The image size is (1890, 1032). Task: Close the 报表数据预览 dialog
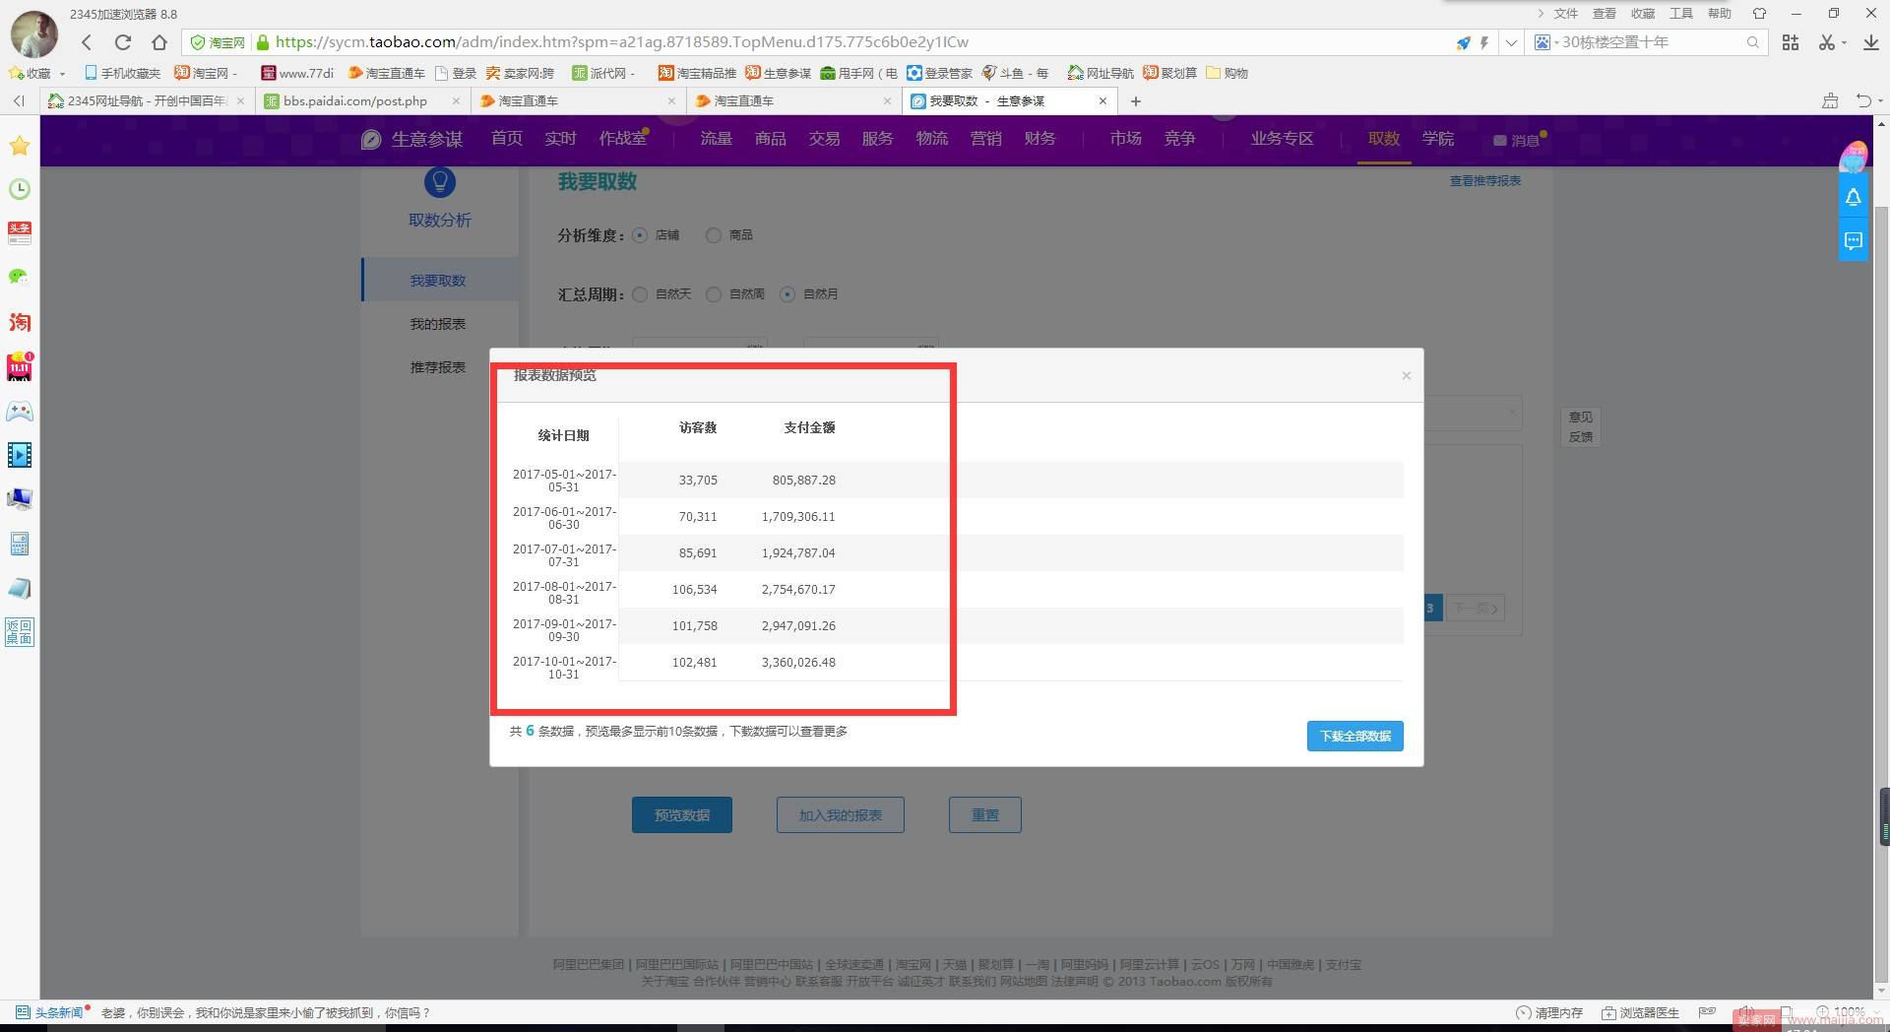pyautogui.click(x=1407, y=375)
